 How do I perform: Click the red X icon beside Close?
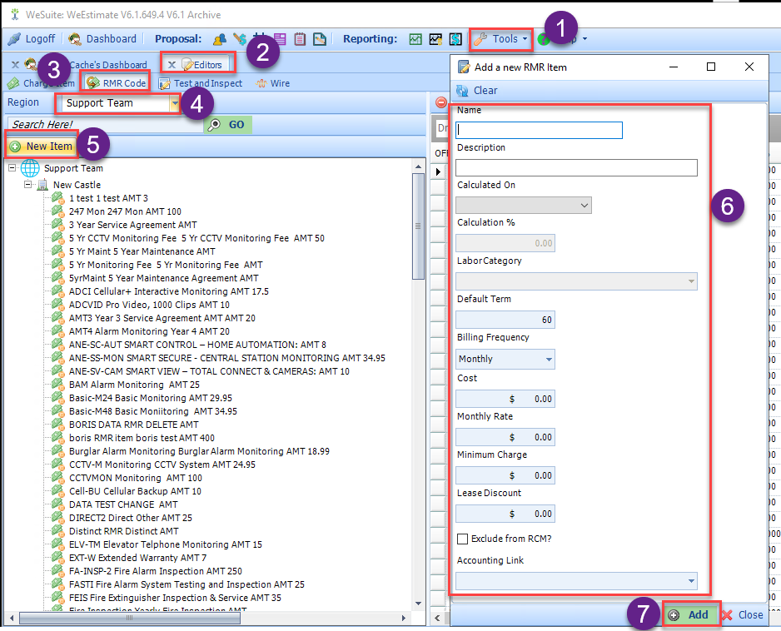coord(727,615)
